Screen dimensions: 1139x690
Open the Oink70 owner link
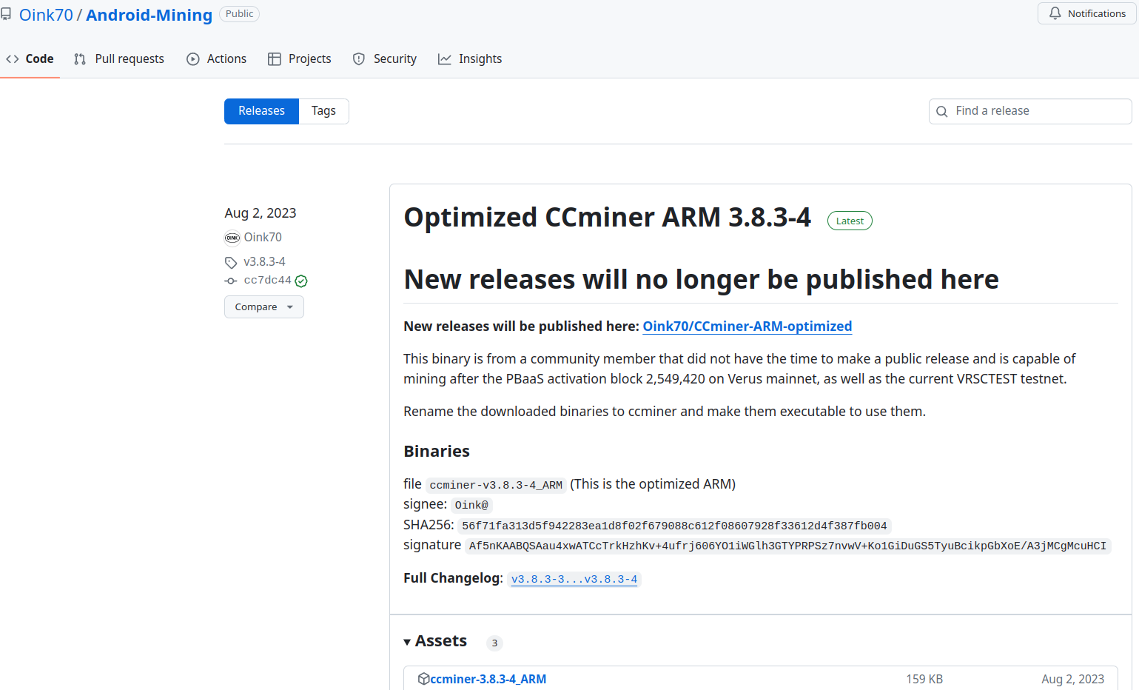(46, 15)
